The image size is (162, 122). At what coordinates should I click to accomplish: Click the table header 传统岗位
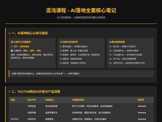(x=49, y=100)
